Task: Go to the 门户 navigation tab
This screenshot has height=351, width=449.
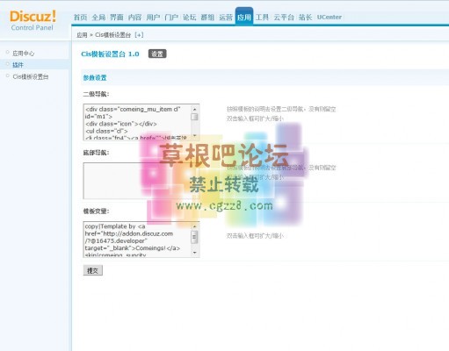Action: pyautogui.click(x=171, y=18)
